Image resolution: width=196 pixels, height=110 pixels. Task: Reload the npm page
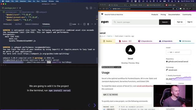click(107, 9)
